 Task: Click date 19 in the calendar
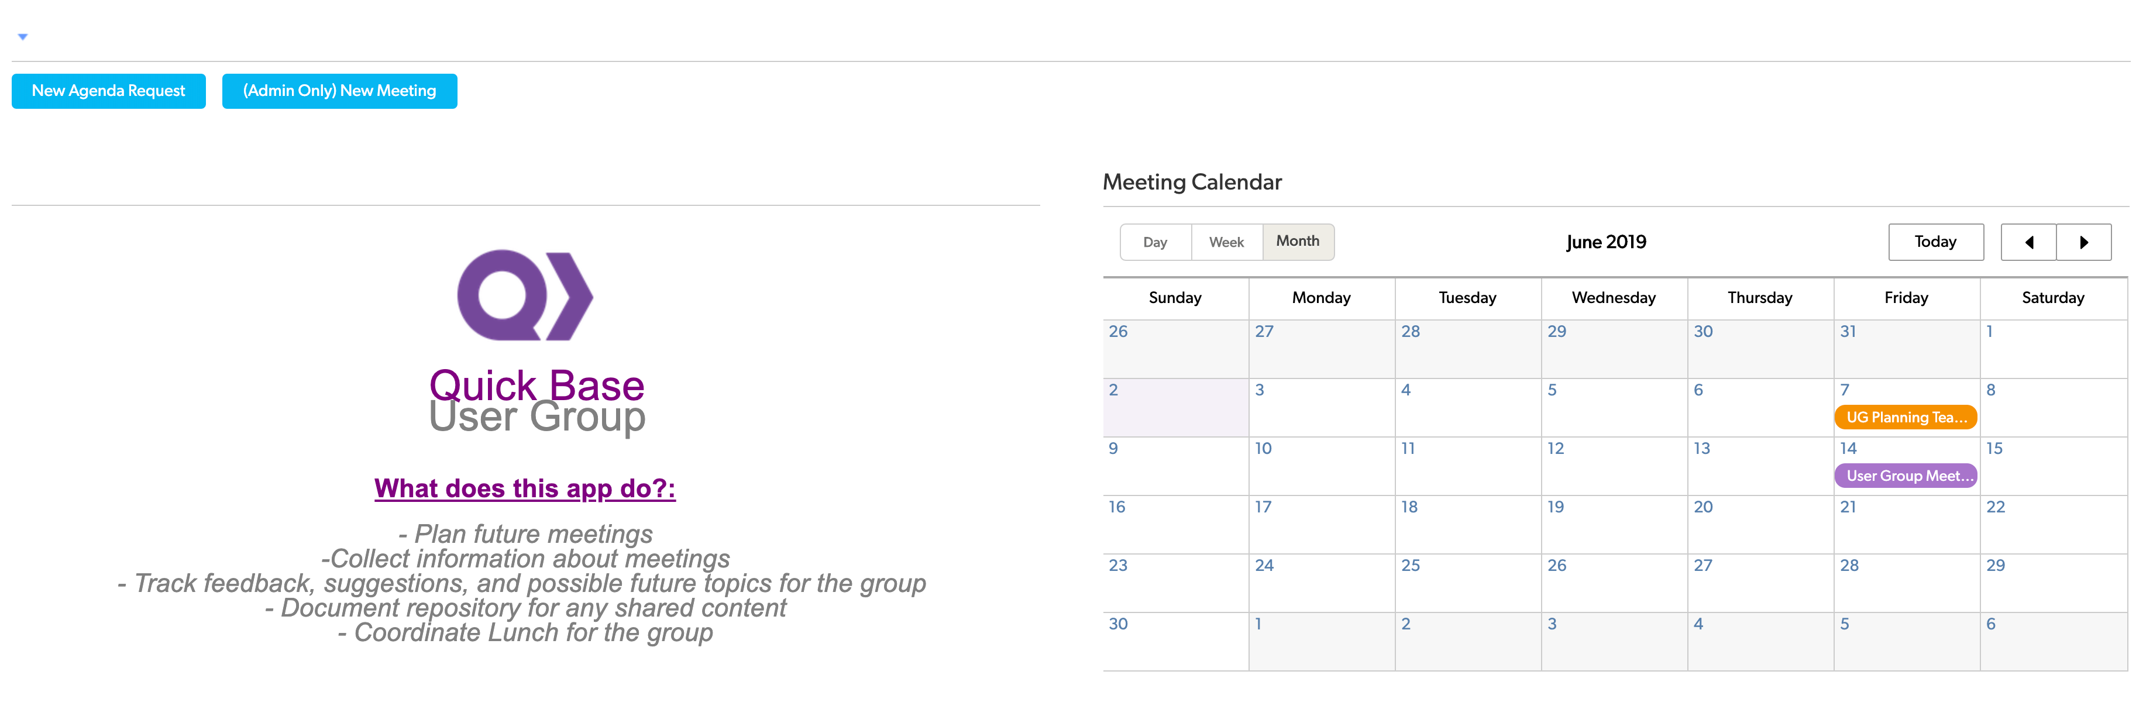click(x=1614, y=525)
